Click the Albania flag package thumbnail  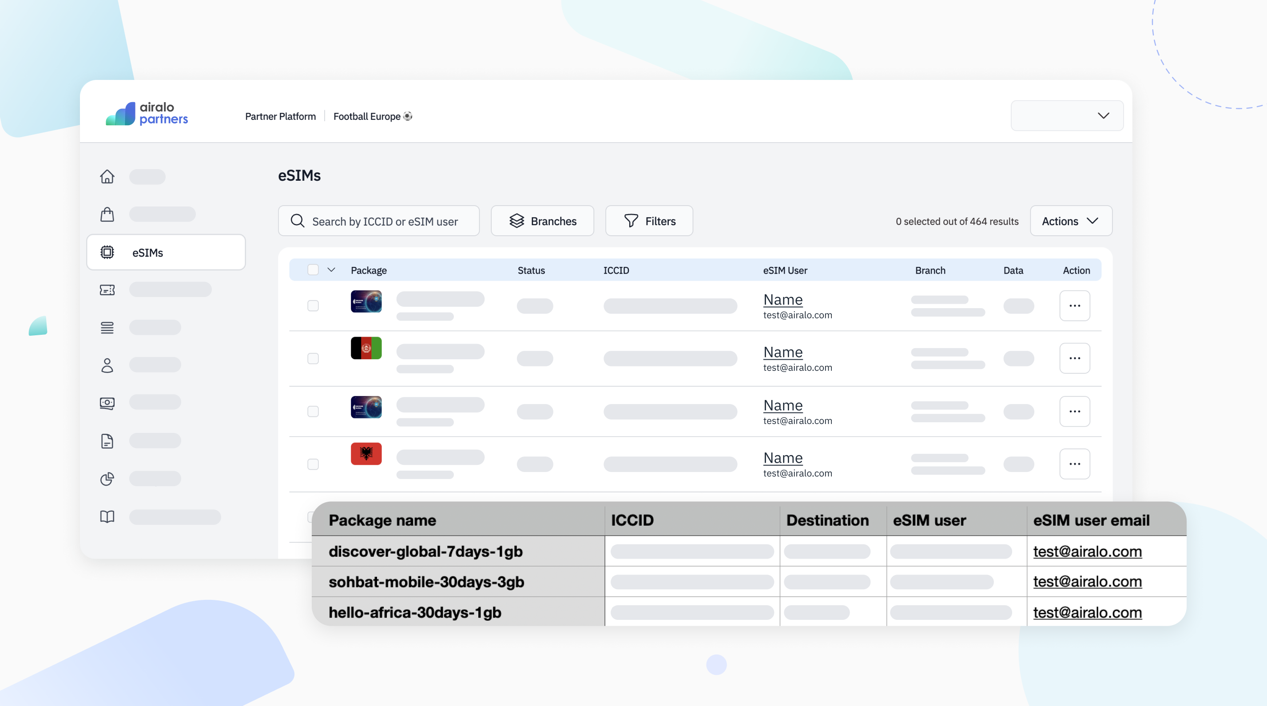[x=366, y=454]
